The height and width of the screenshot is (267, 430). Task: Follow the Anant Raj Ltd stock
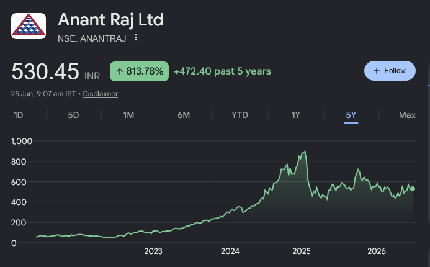click(390, 71)
